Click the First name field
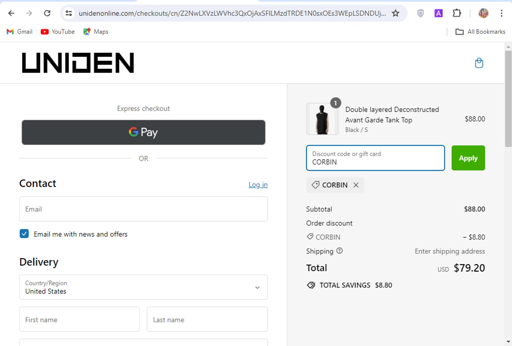Viewport: 512px width, 346px height. tap(80, 319)
